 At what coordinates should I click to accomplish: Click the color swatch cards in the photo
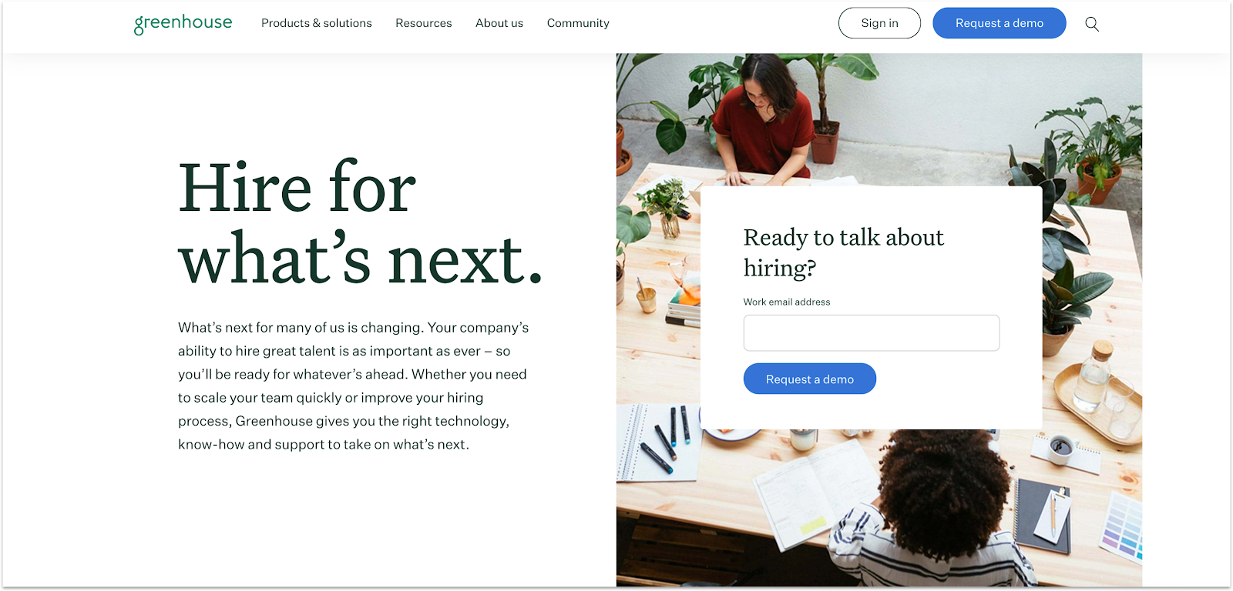[1123, 526]
